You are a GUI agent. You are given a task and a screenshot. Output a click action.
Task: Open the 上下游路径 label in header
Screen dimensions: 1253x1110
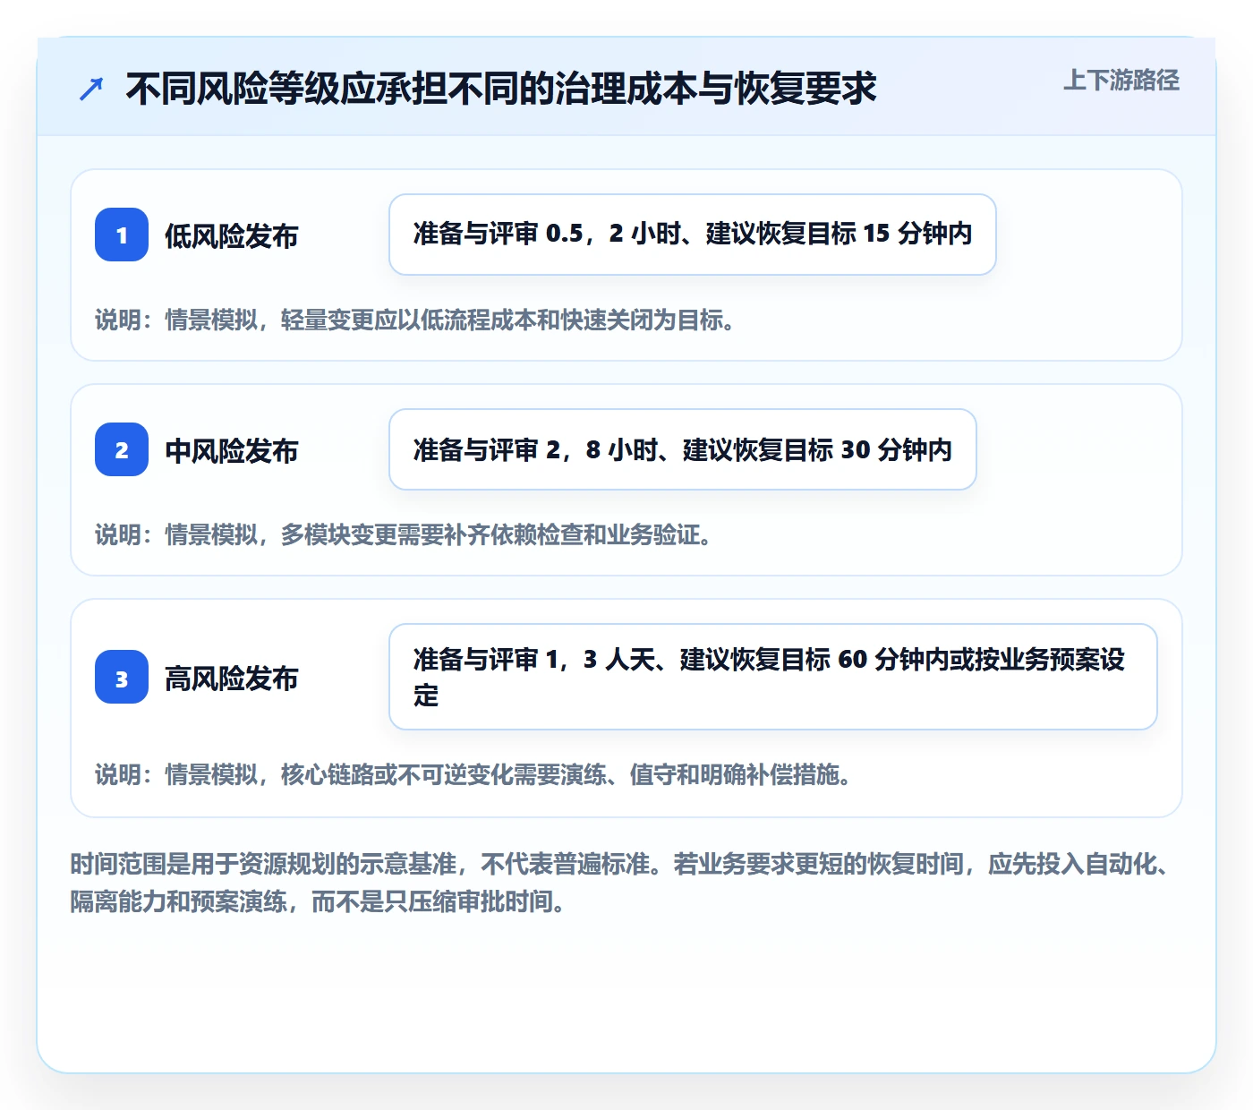coord(1121,81)
